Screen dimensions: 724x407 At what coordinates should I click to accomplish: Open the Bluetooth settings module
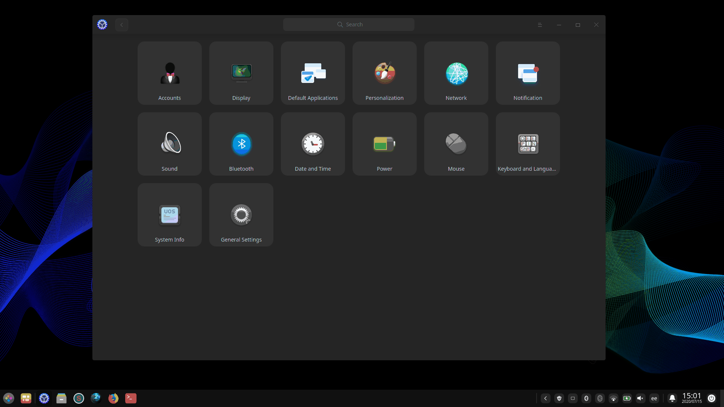point(241,144)
